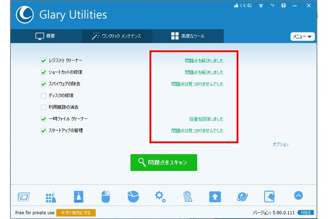The height and width of the screenshot is (219, 328).
Task: Click the Glary Utilities moon logo
Action: point(25,15)
